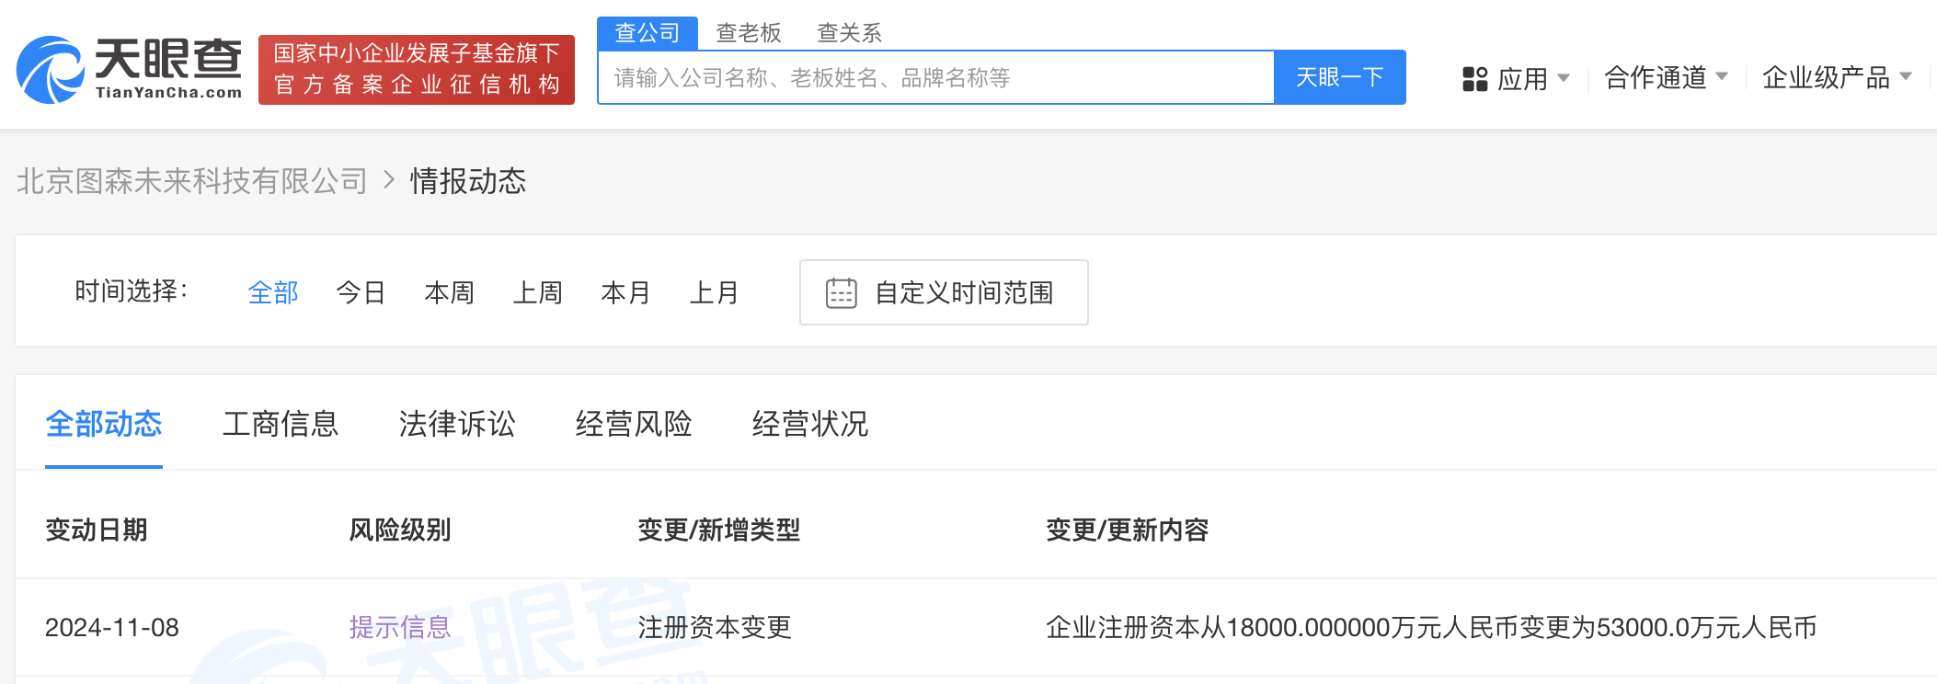
Task: Click the 风险级别 column header
Action: coord(400,530)
